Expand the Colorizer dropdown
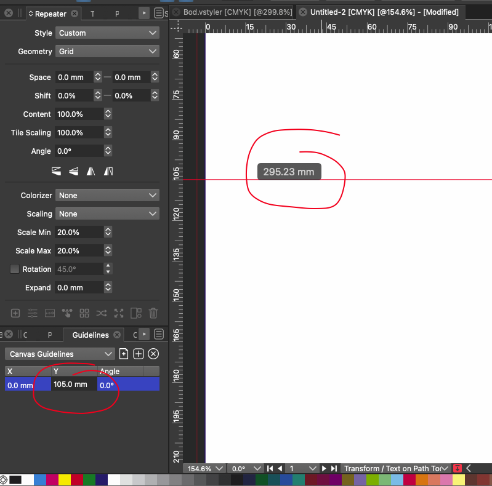492x486 pixels. (107, 195)
